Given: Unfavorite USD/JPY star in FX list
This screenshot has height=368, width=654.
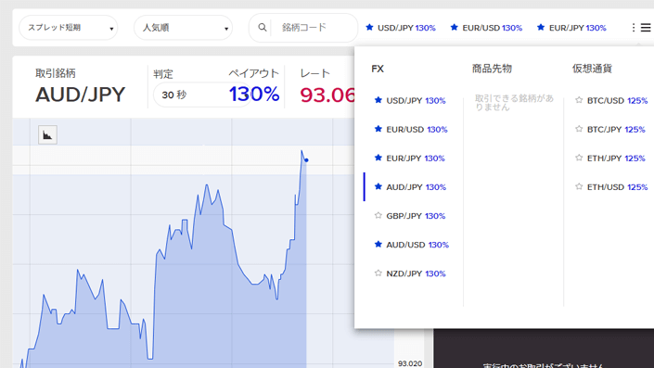Looking at the screenshot, I should (x=378, y=100).
